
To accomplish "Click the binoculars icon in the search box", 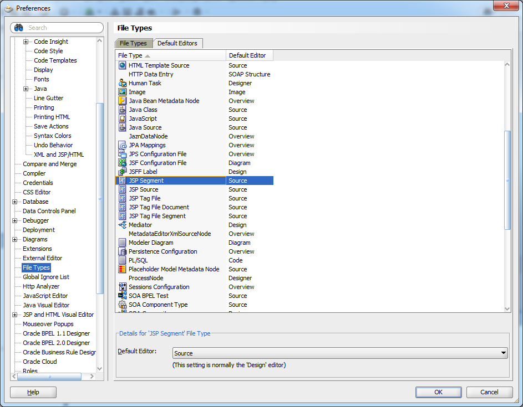I will [x=18, y=28].
